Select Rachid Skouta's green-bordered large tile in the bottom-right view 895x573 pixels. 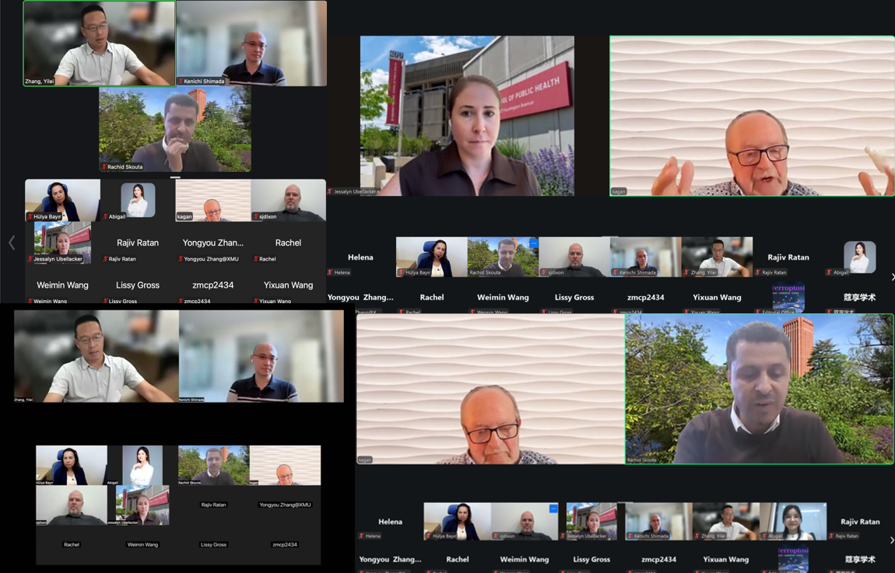[759, 389]
